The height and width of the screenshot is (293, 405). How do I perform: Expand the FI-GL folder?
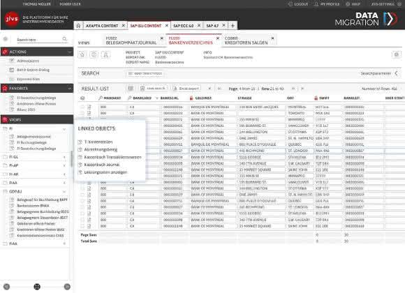click(64, 157)
